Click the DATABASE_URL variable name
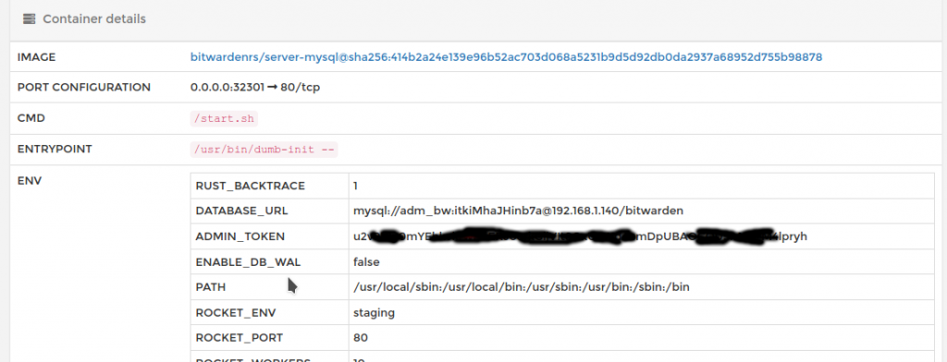 click(x=241, y=211)
